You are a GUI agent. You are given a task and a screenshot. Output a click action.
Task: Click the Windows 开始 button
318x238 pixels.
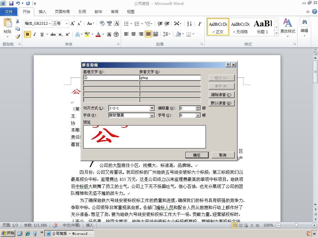tap(8, 233)
